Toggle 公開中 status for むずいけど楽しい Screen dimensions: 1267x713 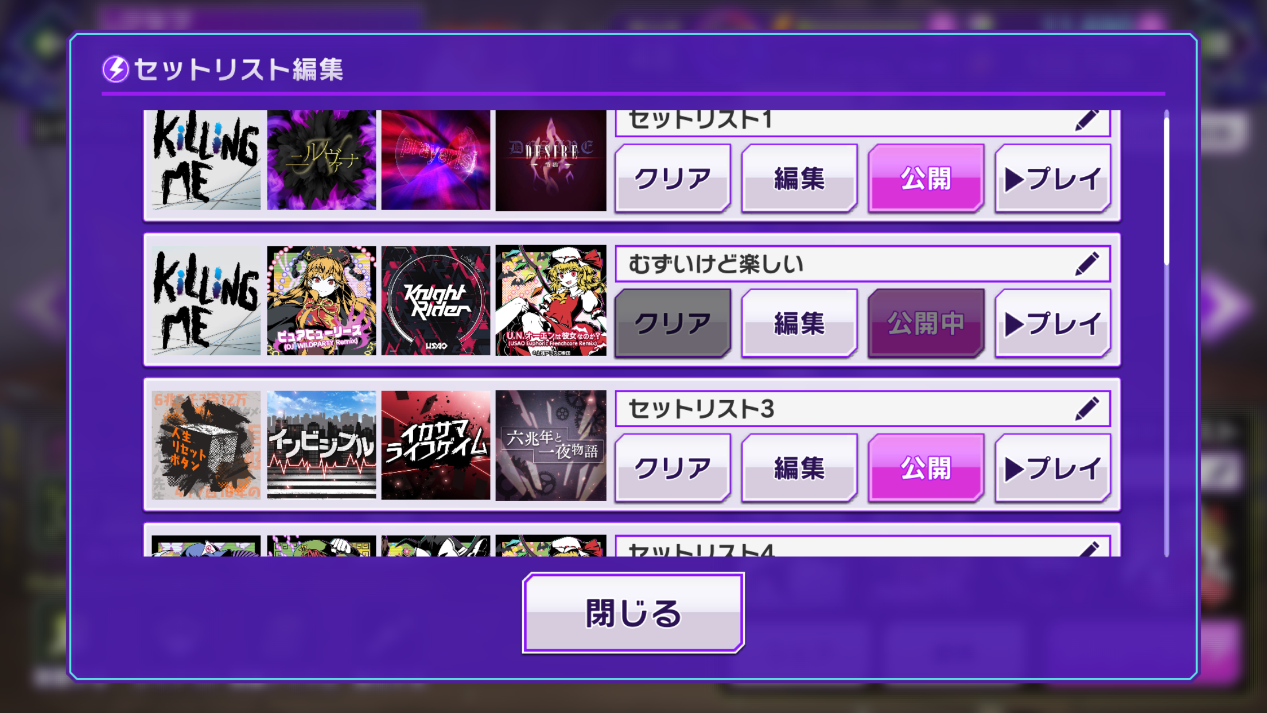tap(926, 323)
